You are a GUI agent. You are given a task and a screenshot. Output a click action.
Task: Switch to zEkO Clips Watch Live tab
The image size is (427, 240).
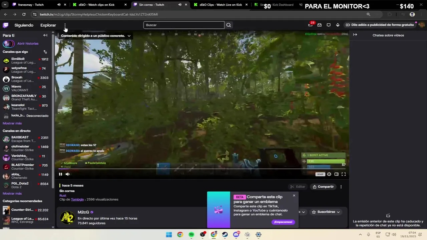pyautogui.click(x=221, y=5)
